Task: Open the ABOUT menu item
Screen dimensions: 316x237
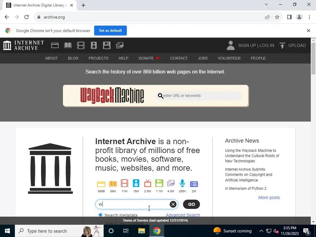Action: [52, 58]
